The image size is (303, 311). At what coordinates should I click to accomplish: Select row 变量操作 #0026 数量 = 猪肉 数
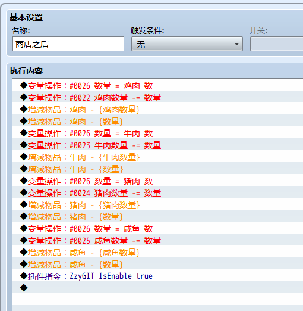click(x=157, y=180)
